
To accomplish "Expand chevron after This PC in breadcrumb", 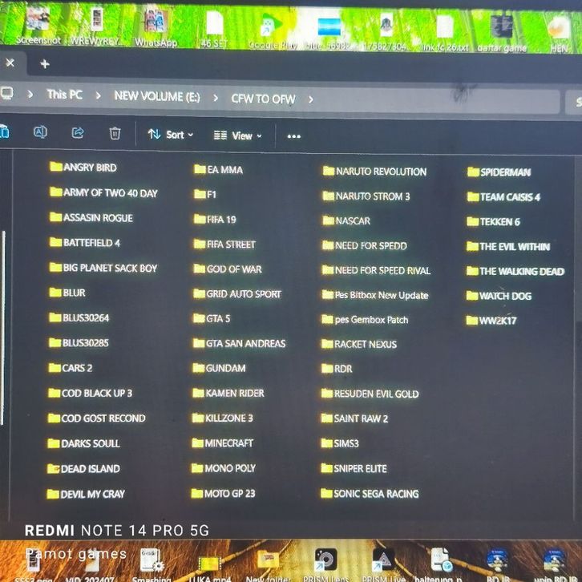I will click(98, 95).
